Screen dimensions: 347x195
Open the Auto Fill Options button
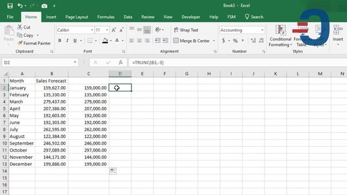click(113, 171)
